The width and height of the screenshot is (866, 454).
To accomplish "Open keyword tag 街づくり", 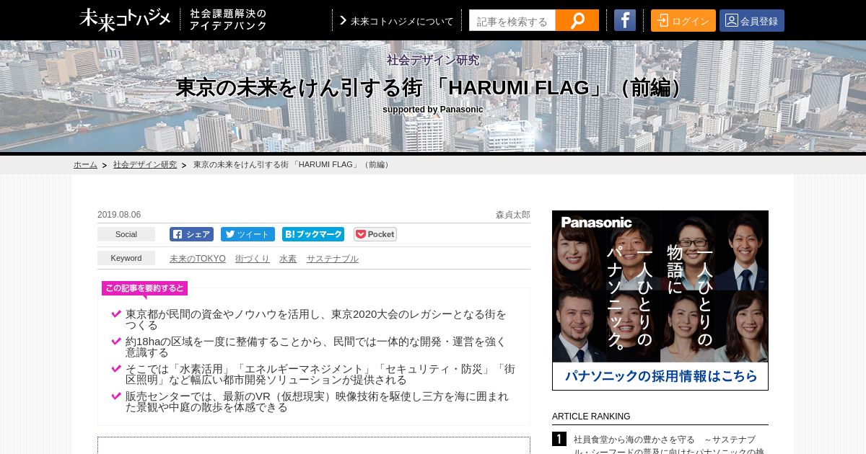I will [x=253, y=259].
